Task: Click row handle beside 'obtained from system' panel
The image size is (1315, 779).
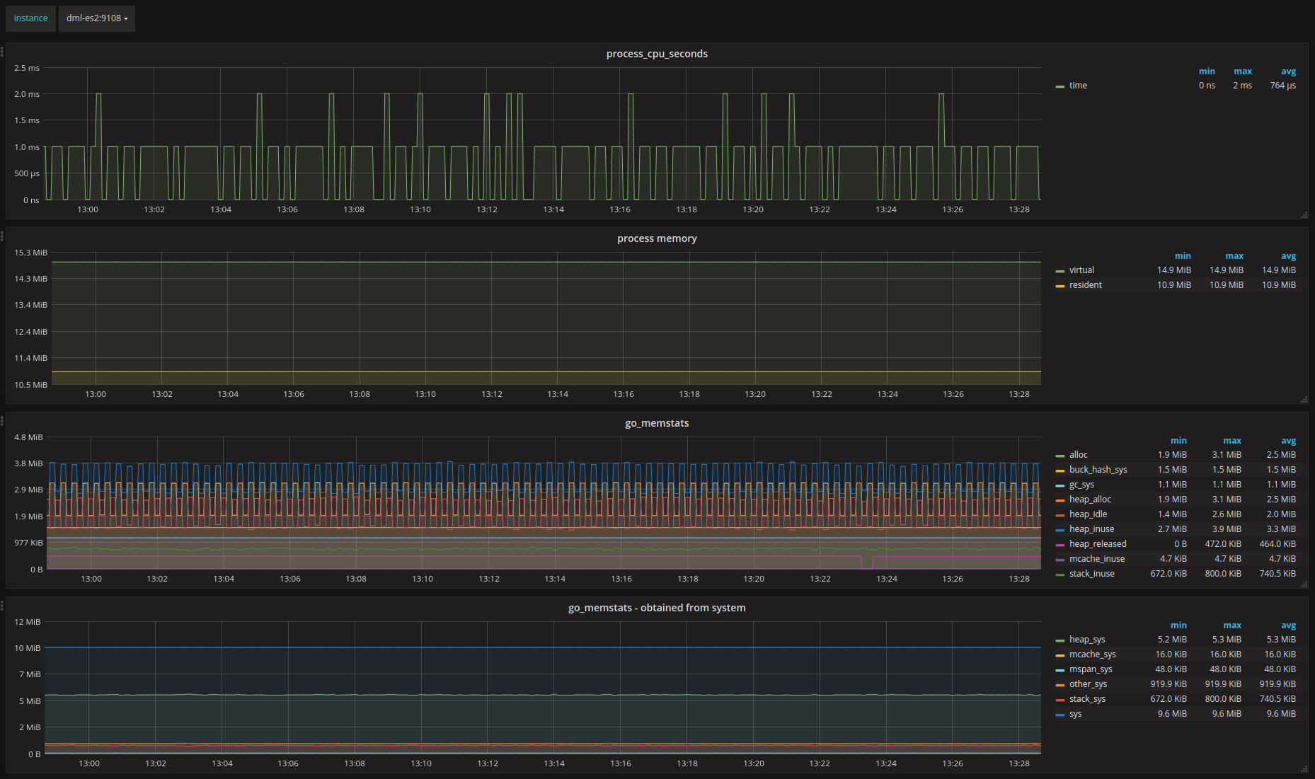Action: click(2, 606)
